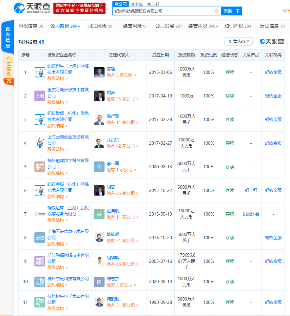
Task: Switch search mode to 查老板
Action: (137, 4)
